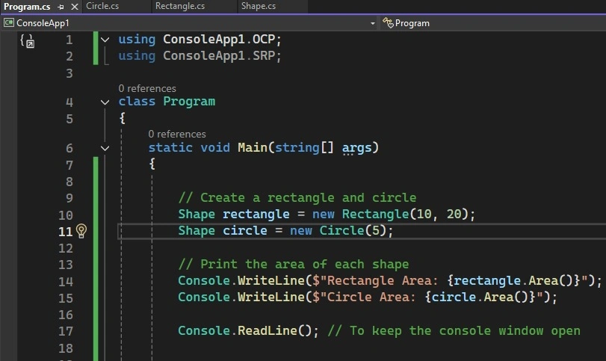Click 'ReadLine' on line 17
606x361 pixels.
tap(267, 331)
